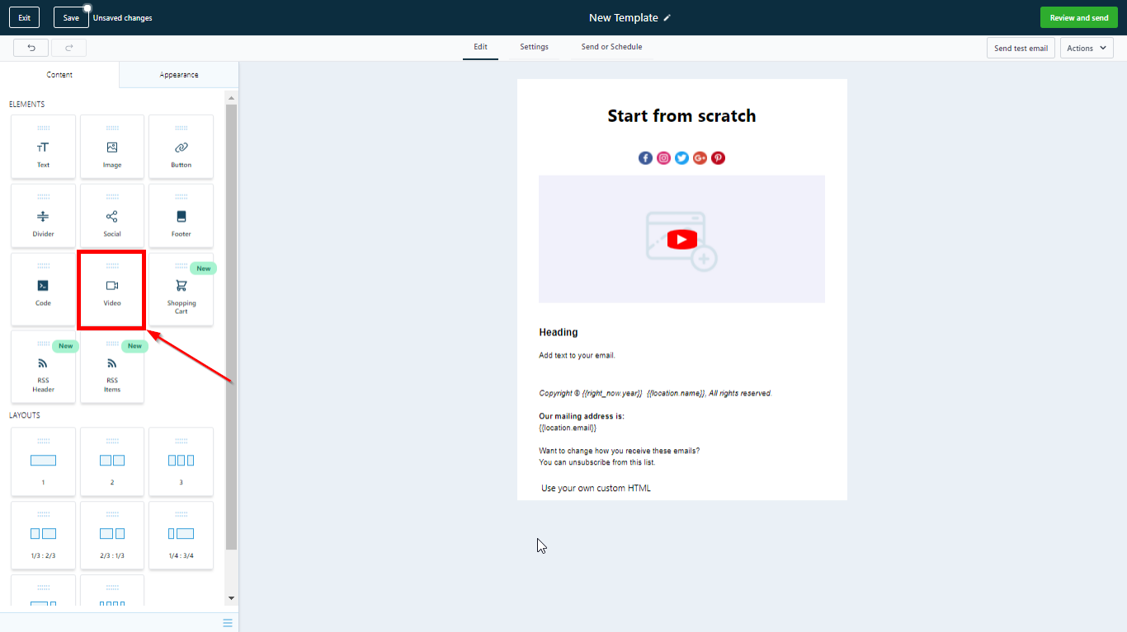
Task: Click the Button element tile
Action: coord(181,147)
